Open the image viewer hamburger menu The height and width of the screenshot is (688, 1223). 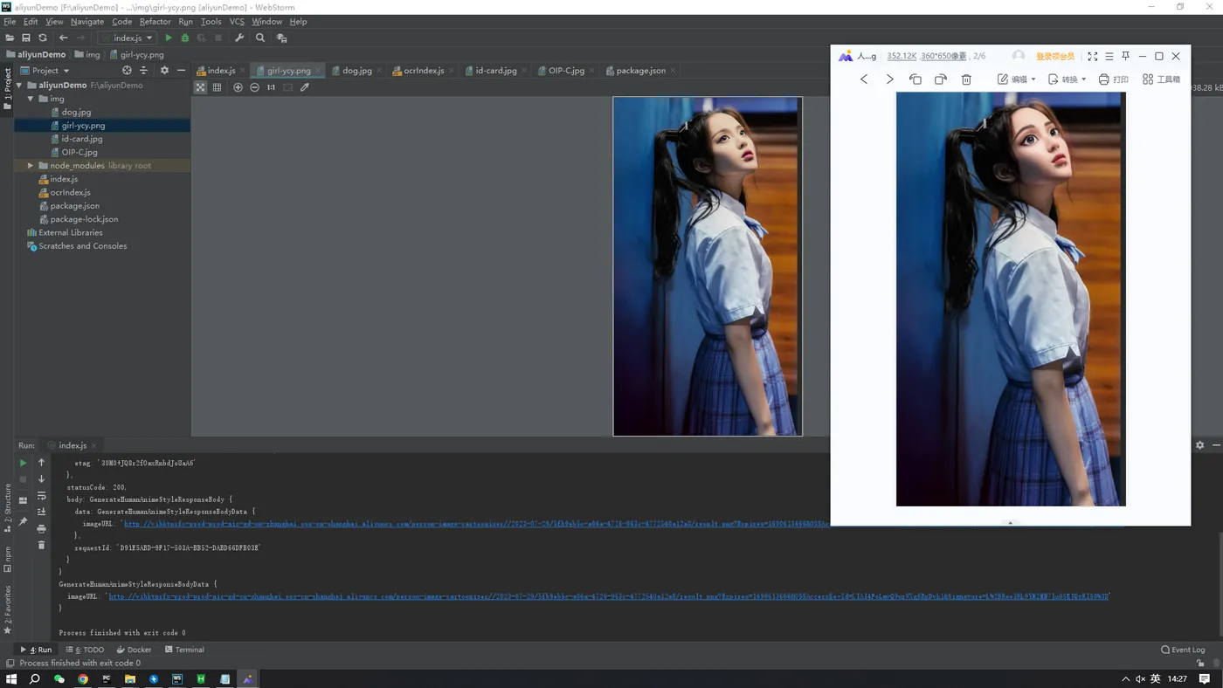click(x=1109, y=56)
